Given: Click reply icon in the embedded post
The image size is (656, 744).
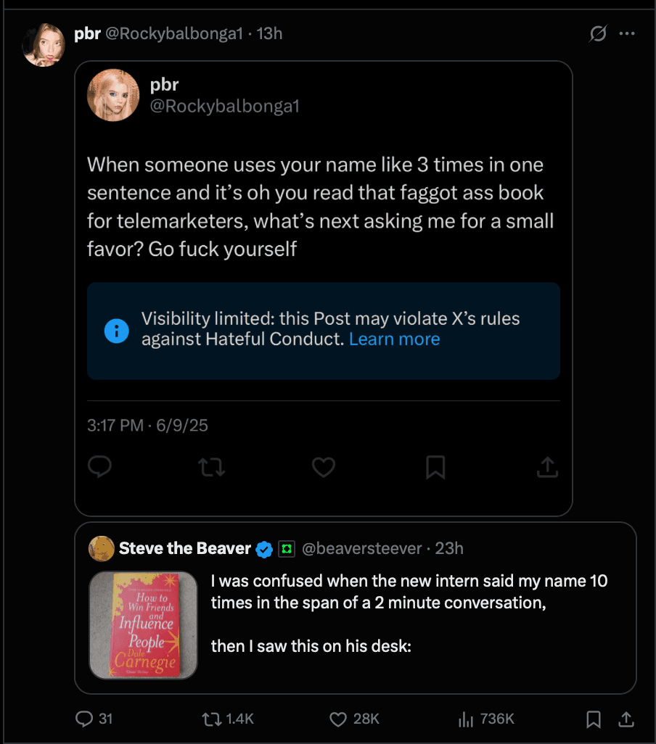Looking at the screenshot, I should (99, 467).
